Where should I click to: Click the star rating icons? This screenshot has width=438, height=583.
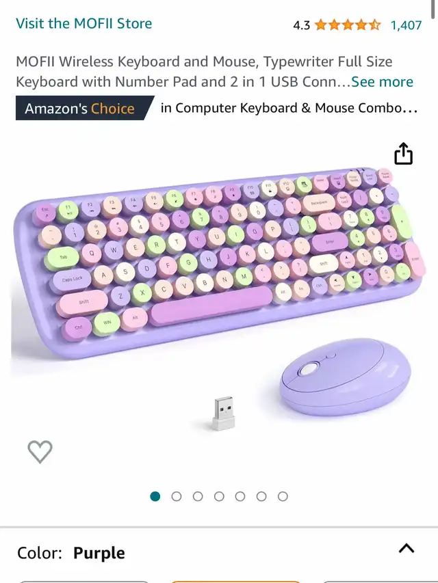click(348, 25)
